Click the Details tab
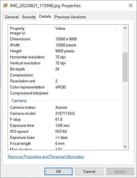Image resolution: width=137 pixels, height=178 pixels. 45,17
